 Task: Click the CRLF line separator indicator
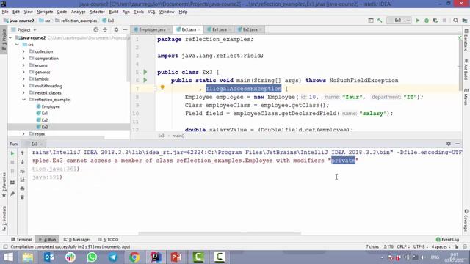click(x=403, y=246)
